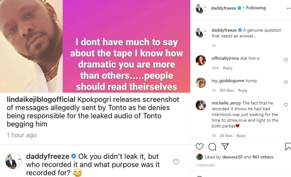This screenshot has height=177, width=291.
Task: Reply to officiallyirima's comment
Action: click(228, 68)
